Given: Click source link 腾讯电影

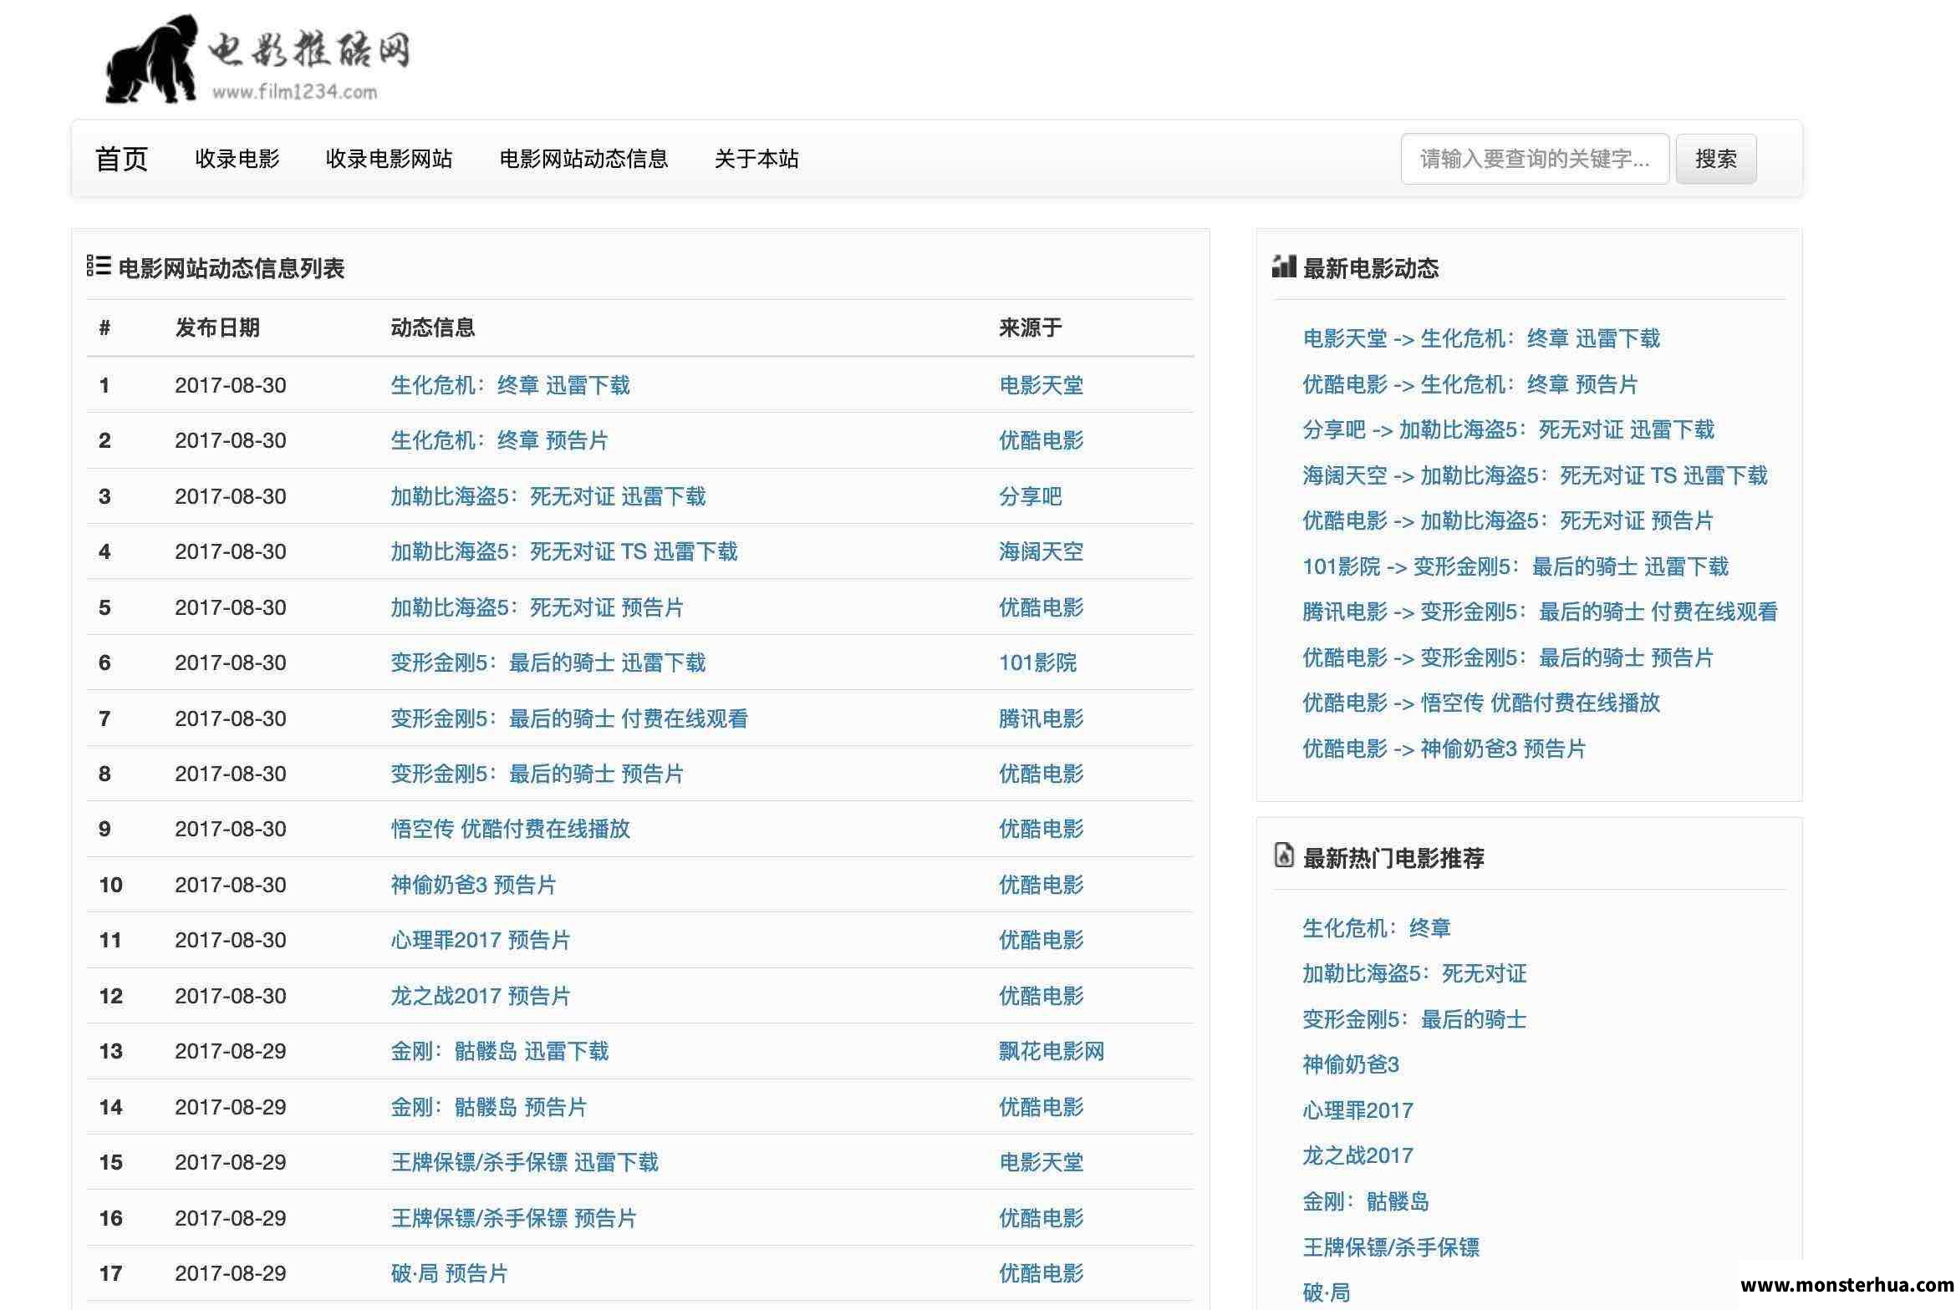Looking at the screenshot, I should tap(1042, 718).
